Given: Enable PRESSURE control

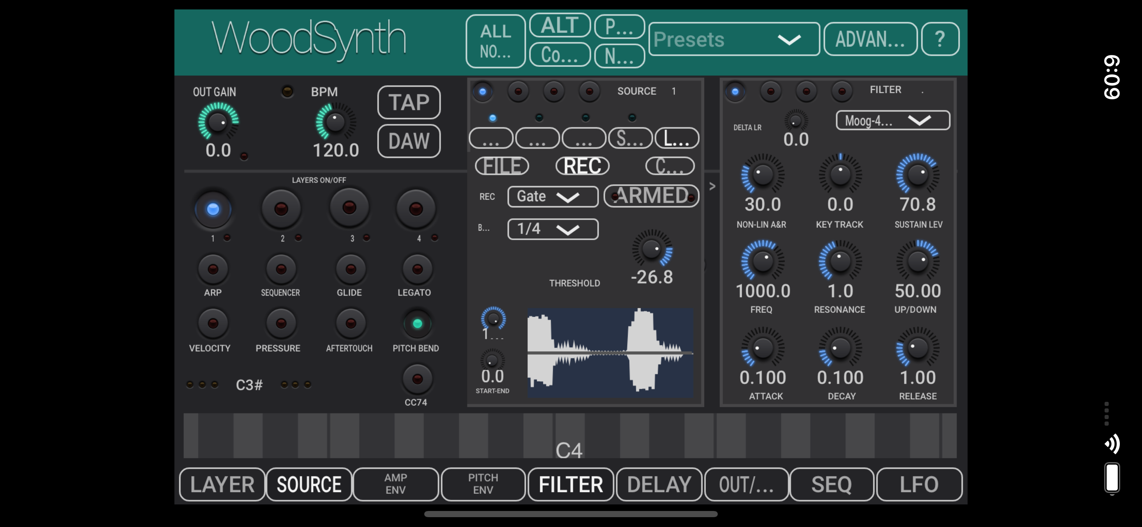Looking at the screenshot, I should coord(281,323).
